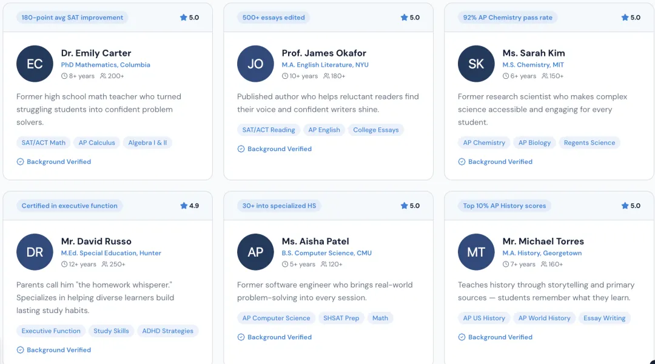The width and height of the screenshot is (655, 364).
Task: Choose the Regents Science tag
Action: (x=589, y=143)
